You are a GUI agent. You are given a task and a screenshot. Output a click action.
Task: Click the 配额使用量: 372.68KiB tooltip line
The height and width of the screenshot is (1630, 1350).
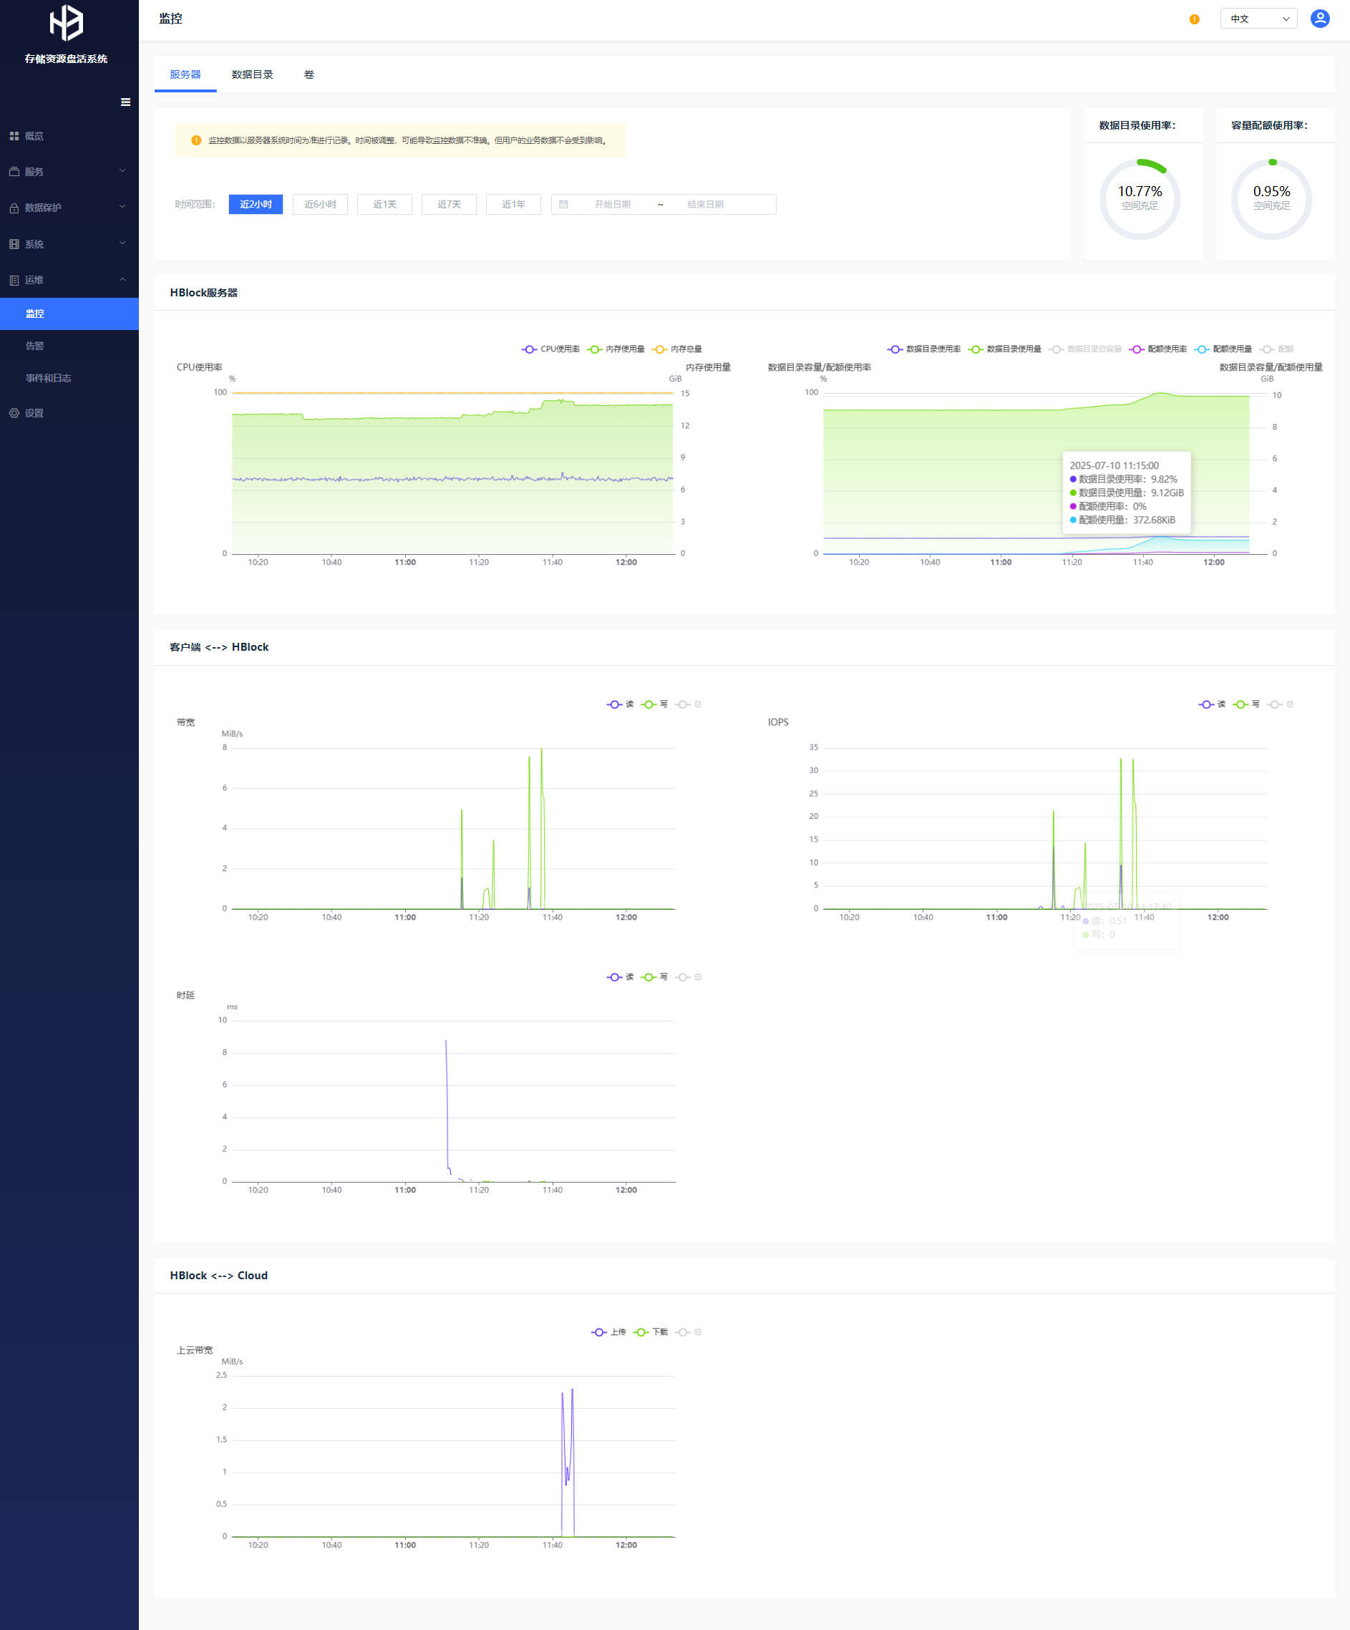pos(1122,520)
